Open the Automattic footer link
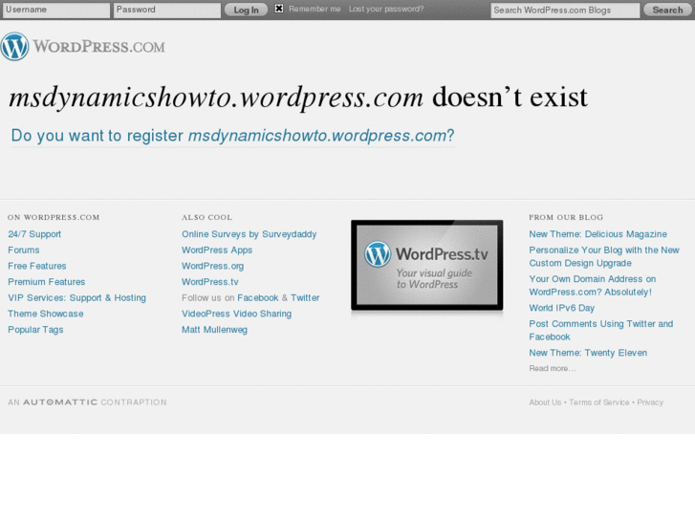 point(60,402)
